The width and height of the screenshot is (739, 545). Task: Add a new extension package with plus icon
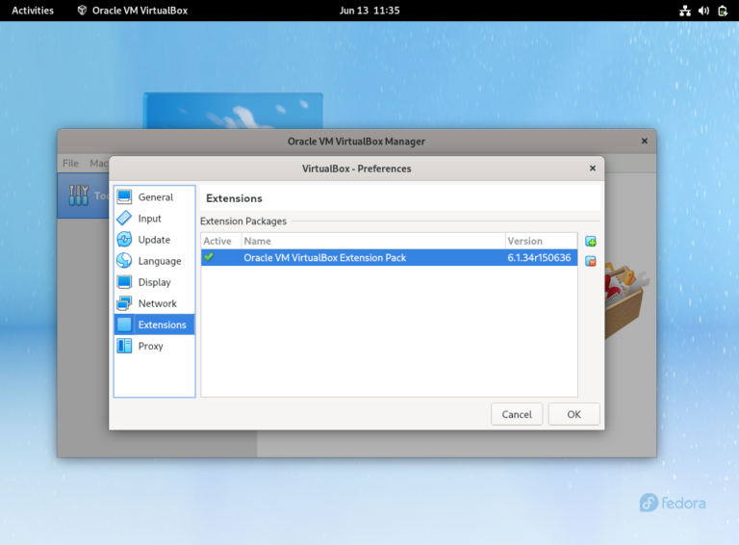click(591, 242)
